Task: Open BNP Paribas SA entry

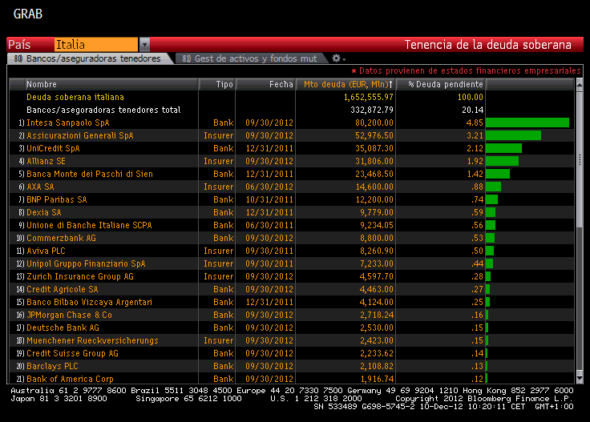Action: click(57, 199)
